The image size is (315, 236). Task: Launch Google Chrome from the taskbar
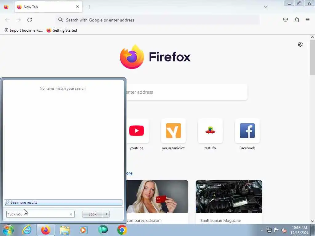122,230
